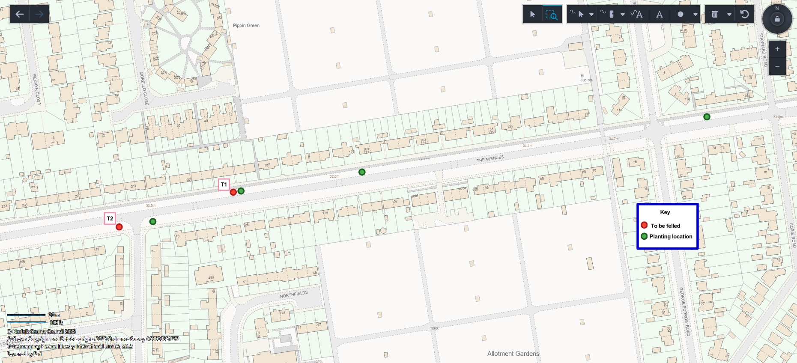797x363 pixels.
Task: Choose the curved text annotation tool
Action: point(637,15)
